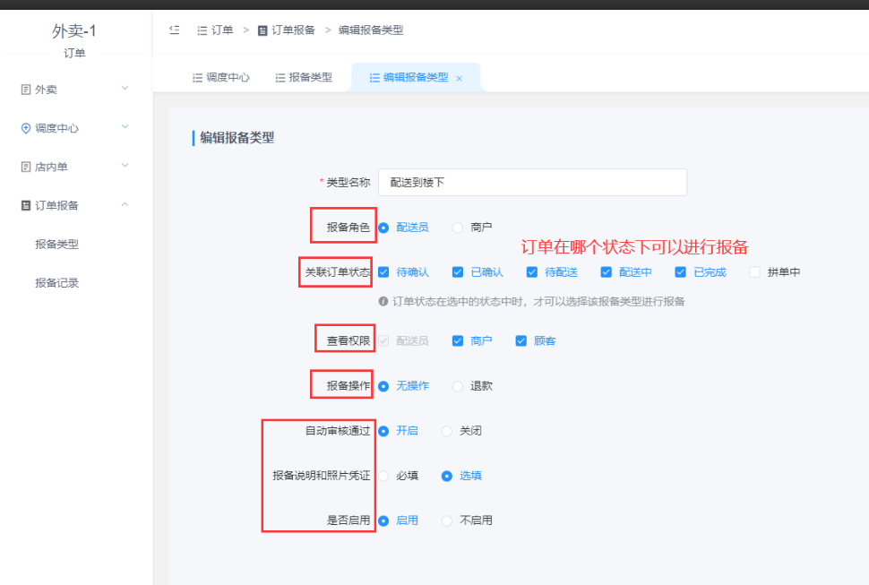Click the list icon on 报备类型 tab
The image size is (869, 585).
point(280,78)
